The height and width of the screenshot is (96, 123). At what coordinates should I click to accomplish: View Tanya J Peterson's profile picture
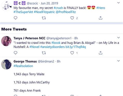[x=6, y=41]
